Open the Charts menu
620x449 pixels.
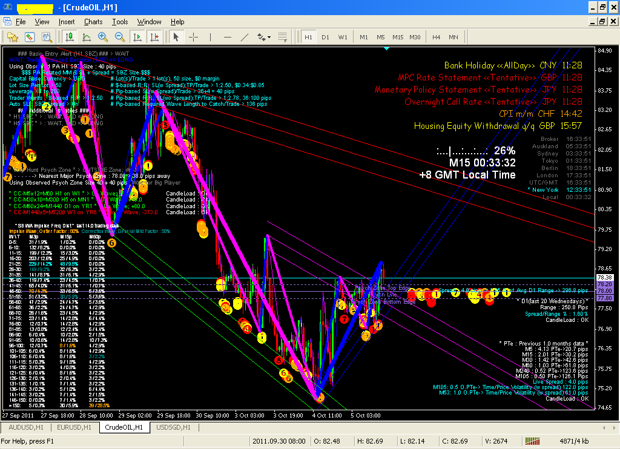(94, 22)
